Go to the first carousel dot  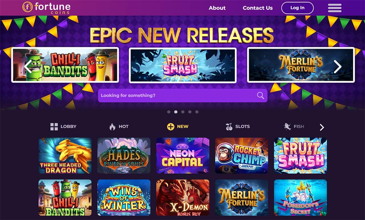pyautogui.click(x=169, y=112)
